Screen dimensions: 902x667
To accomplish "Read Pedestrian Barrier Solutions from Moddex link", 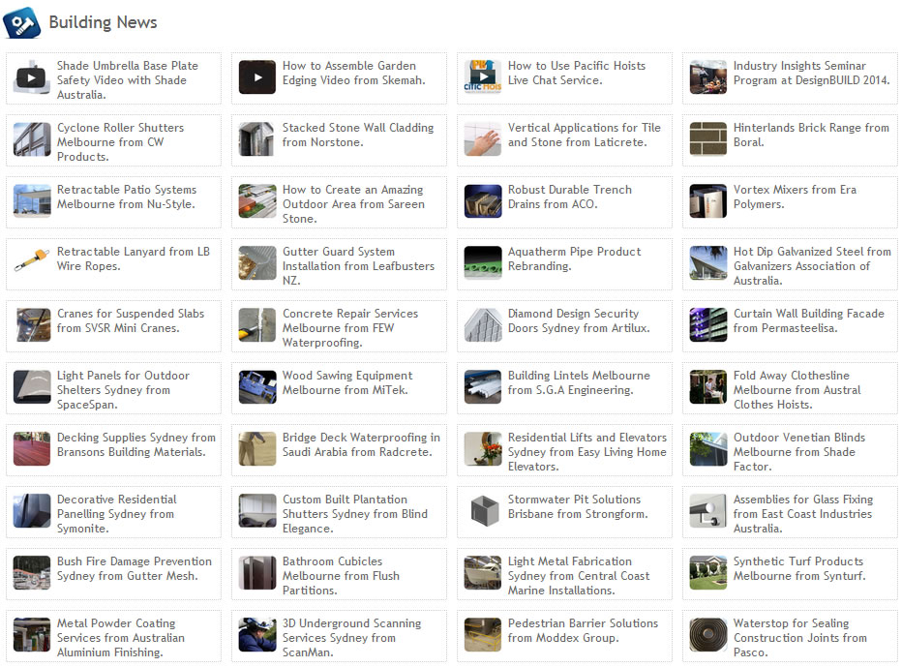I will [583, 630].
